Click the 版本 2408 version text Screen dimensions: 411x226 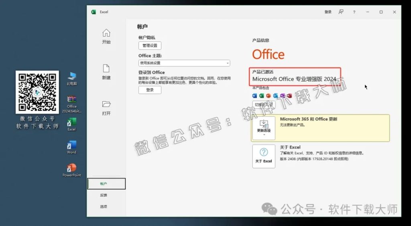tap(314, 159)
